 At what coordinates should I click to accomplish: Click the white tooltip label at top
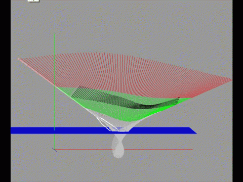(33, 1)
